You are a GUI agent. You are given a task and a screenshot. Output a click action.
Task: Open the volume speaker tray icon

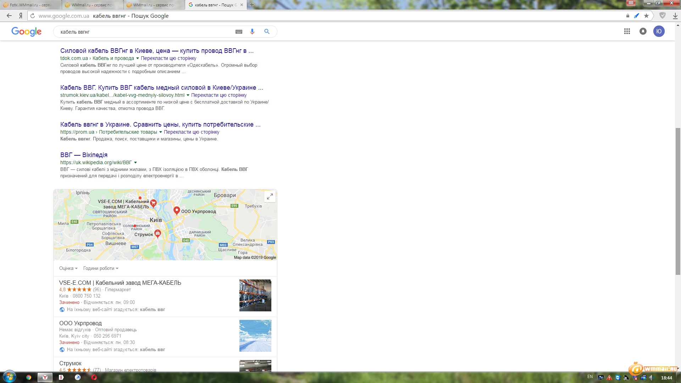pos(652,378)
